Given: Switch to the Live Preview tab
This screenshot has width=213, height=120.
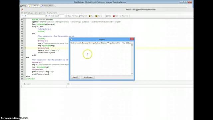Looking at the screenshot, I should point(34,6).
